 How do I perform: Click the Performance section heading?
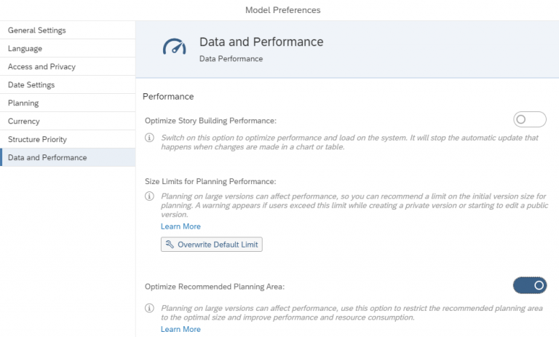click(x=168, y=97)
